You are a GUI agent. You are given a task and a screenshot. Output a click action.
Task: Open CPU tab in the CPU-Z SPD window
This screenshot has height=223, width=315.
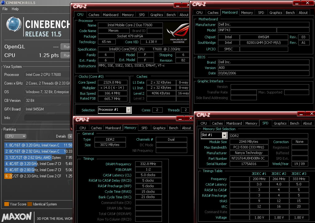pyautogui.click(x=204, y=123)
